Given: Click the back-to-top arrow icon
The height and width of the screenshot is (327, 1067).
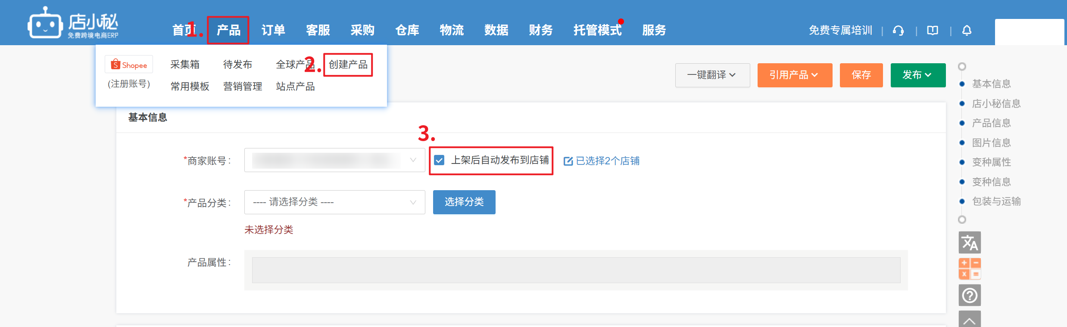Looking at the screenshot, I should (x=970, y=320).
